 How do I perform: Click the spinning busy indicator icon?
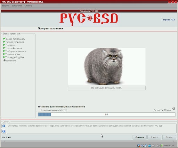173,108
